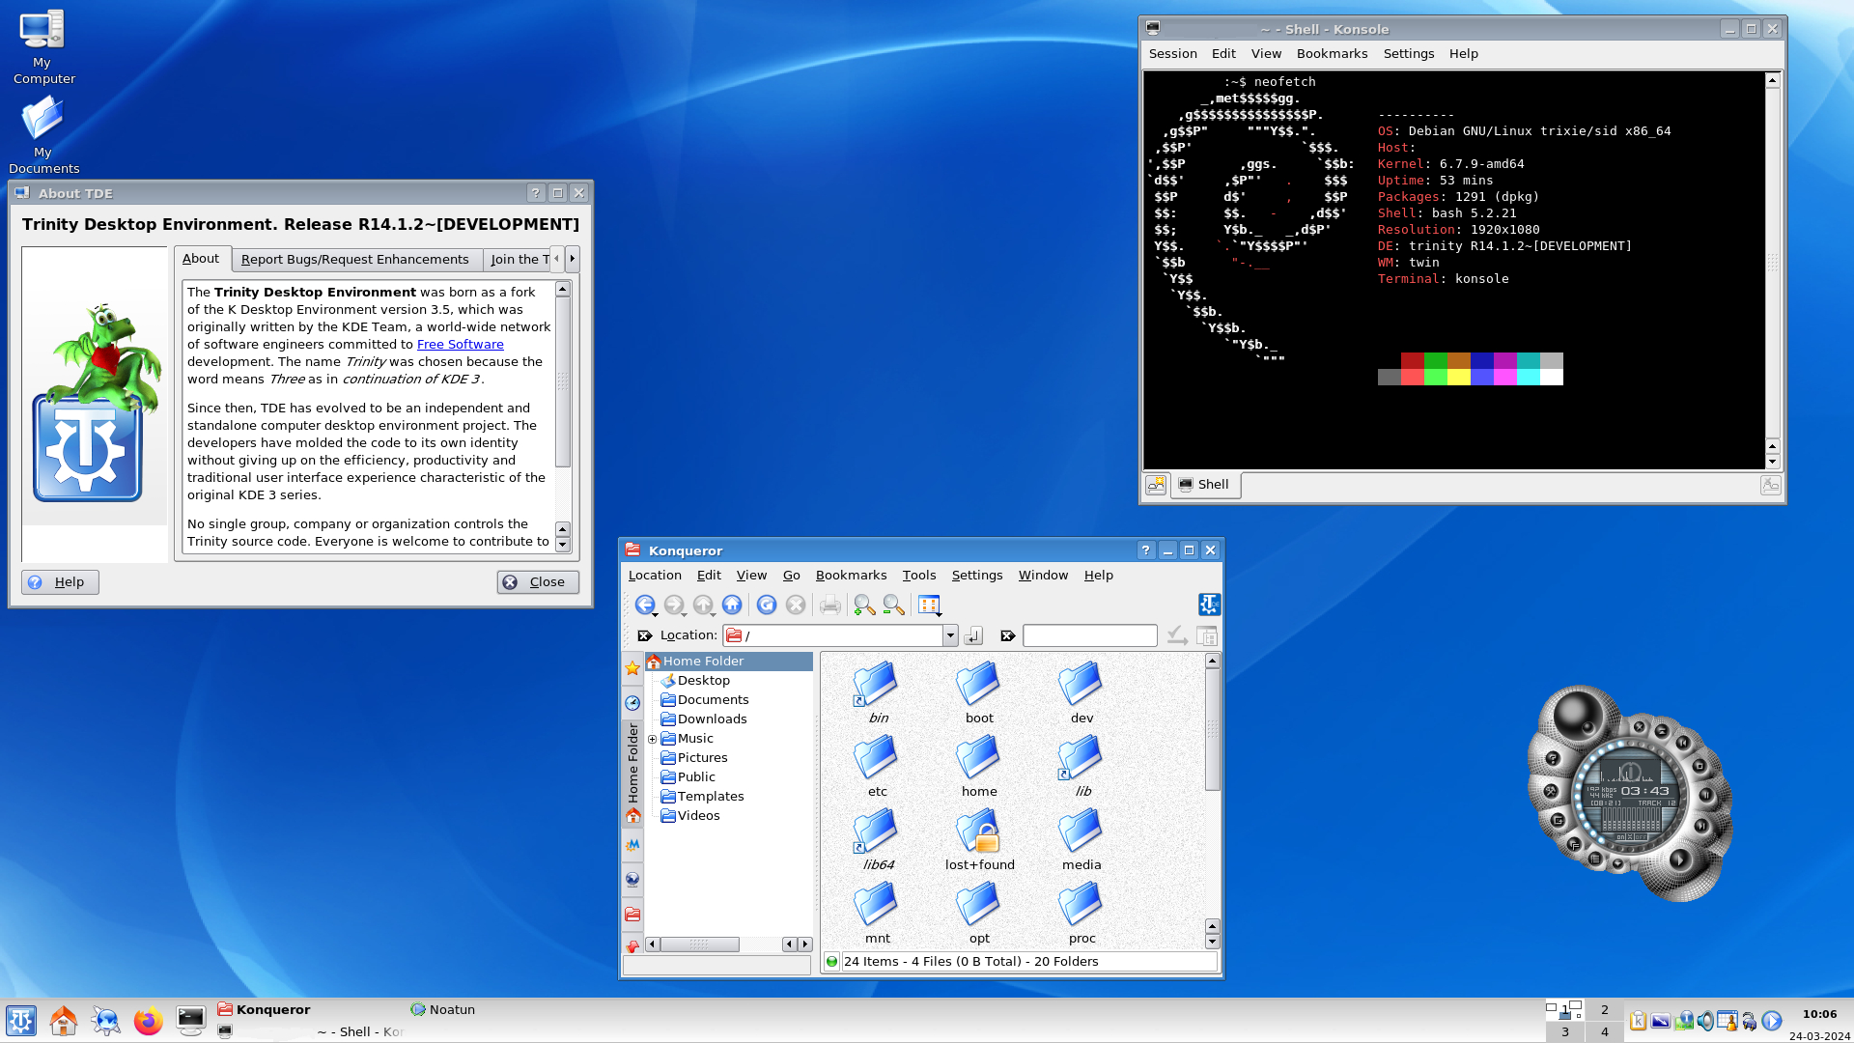1854x1043 pixels.
Task: Click the Print icon in Konqueror
Action: tap(829, 605)
